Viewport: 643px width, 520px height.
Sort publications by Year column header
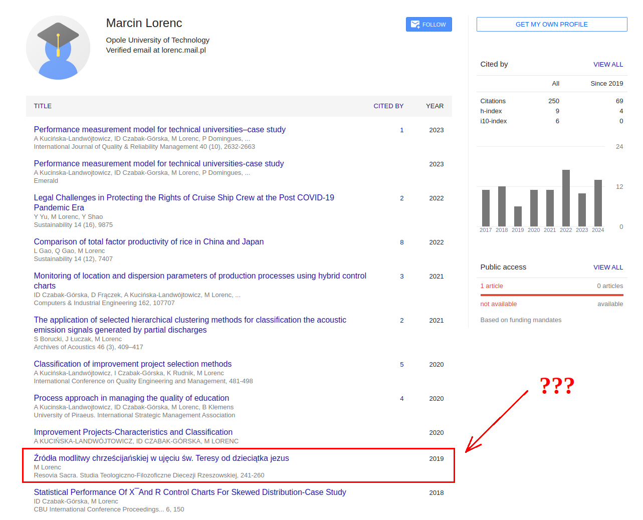click(435, 106)
